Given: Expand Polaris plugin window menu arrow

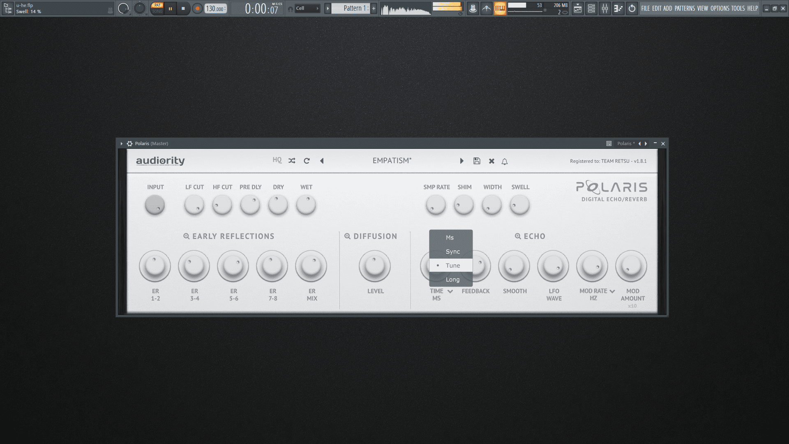Looking at the screenshot, I should [122, 143].
